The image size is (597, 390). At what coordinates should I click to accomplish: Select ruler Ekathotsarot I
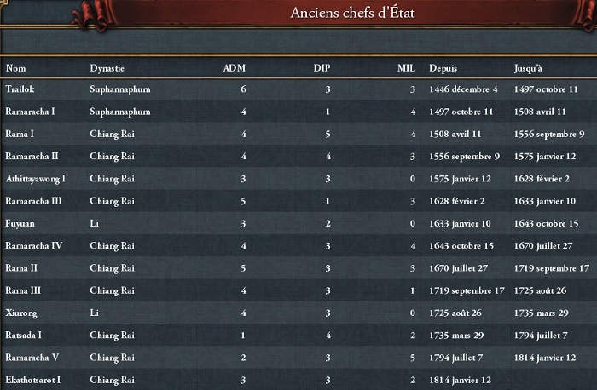point(298,380)
